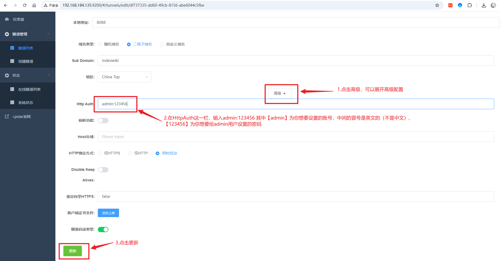Click the 状态 sidebar menu label
Screen dimensions: 500x261
point(16,75)
